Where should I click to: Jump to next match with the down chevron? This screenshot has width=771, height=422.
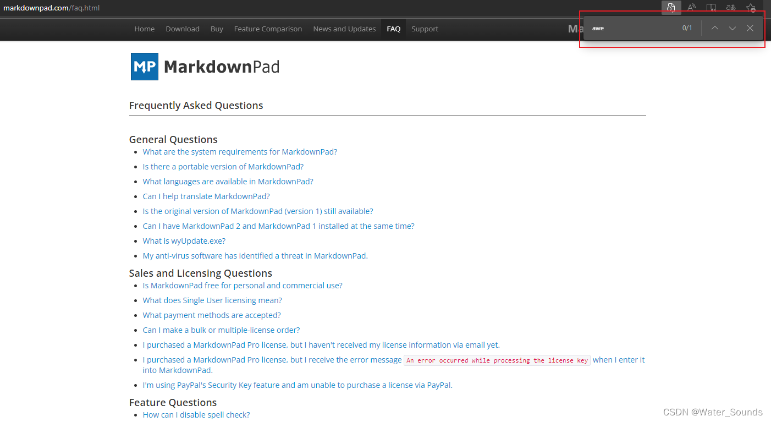[x=732, y=28]
